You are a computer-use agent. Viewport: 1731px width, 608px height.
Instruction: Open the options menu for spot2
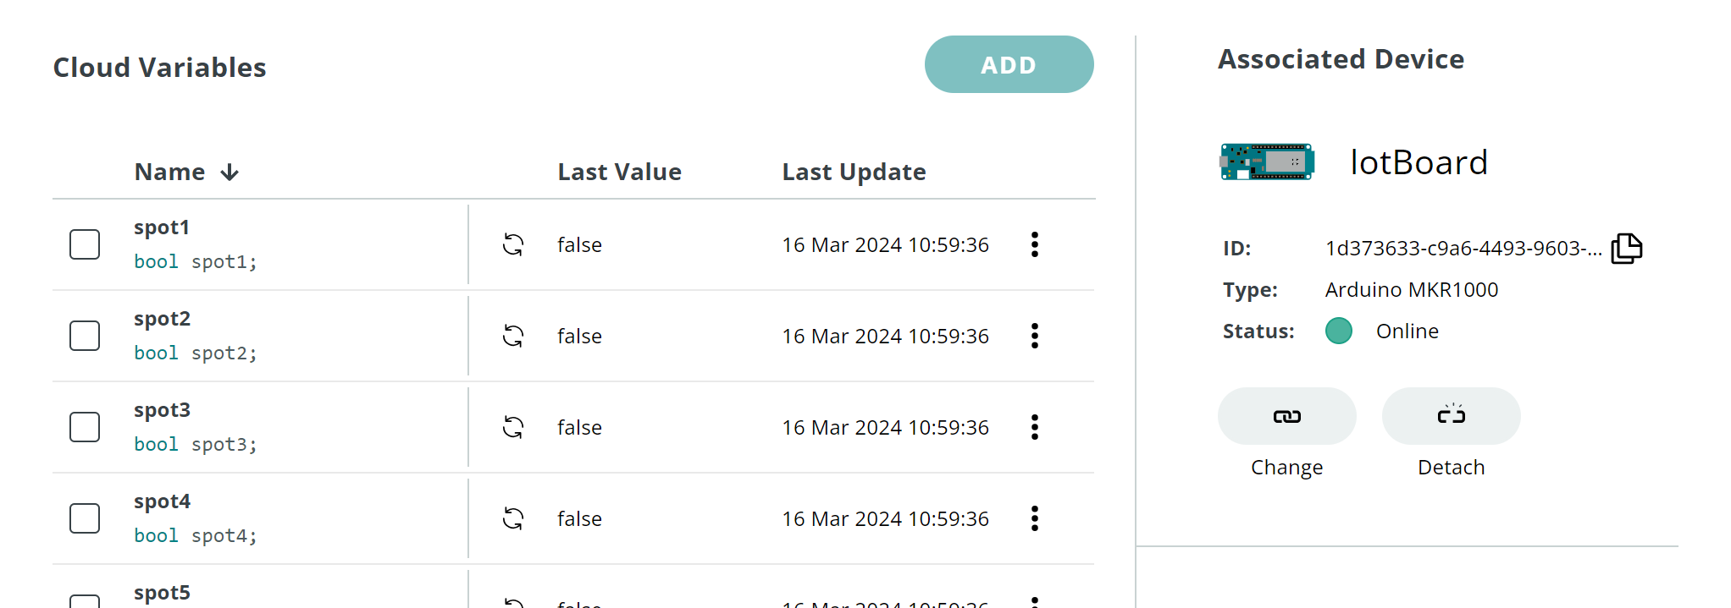(1034, 336)
